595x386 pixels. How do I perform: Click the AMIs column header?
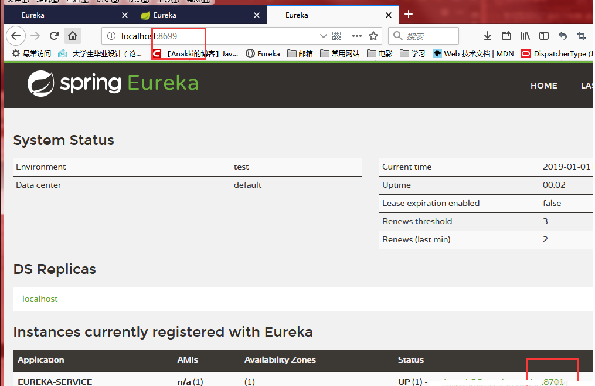[188, 360]
